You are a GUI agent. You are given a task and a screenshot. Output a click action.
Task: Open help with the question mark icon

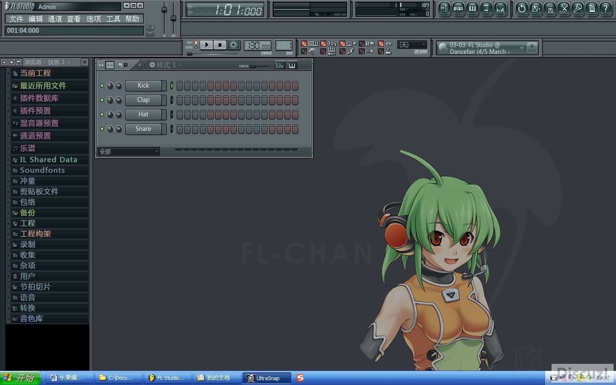pyautogui.click(x=605, y=9)
